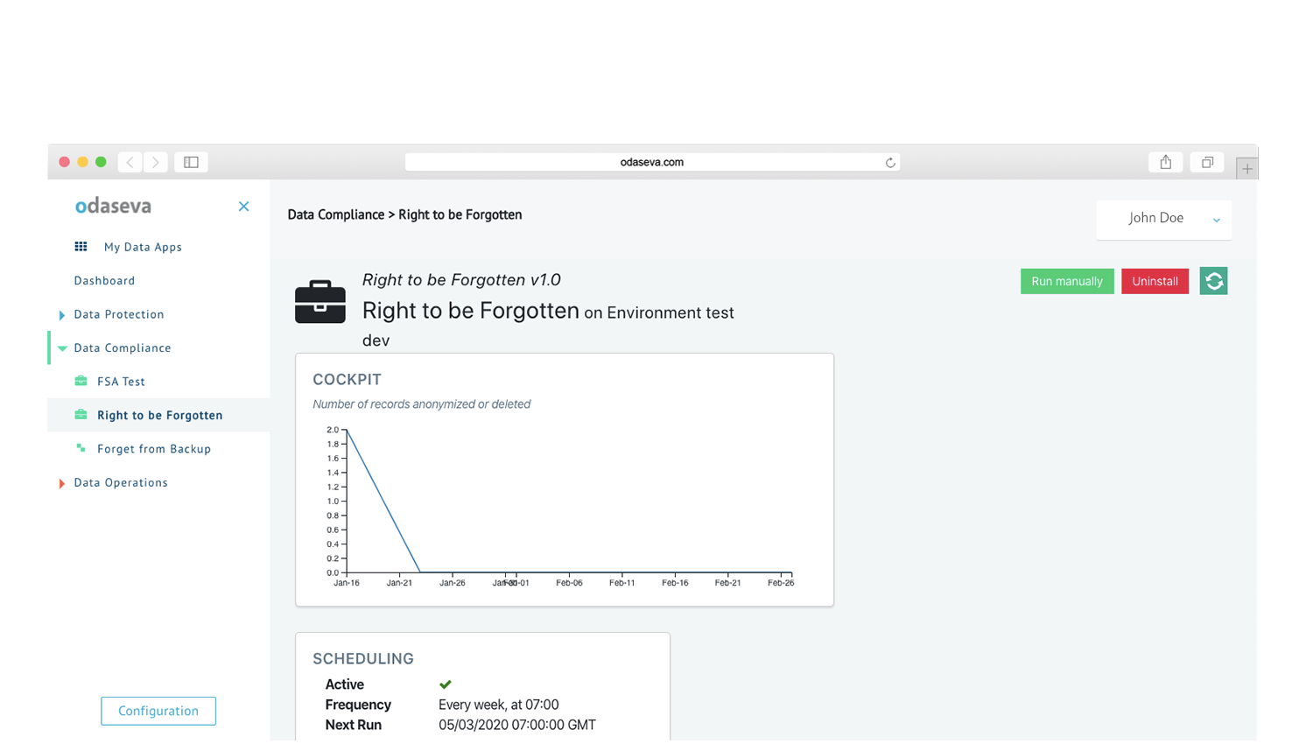Screen dimensions: 1313x744
Task: Click the odaseva.com address bar
Action: point(652,162)
